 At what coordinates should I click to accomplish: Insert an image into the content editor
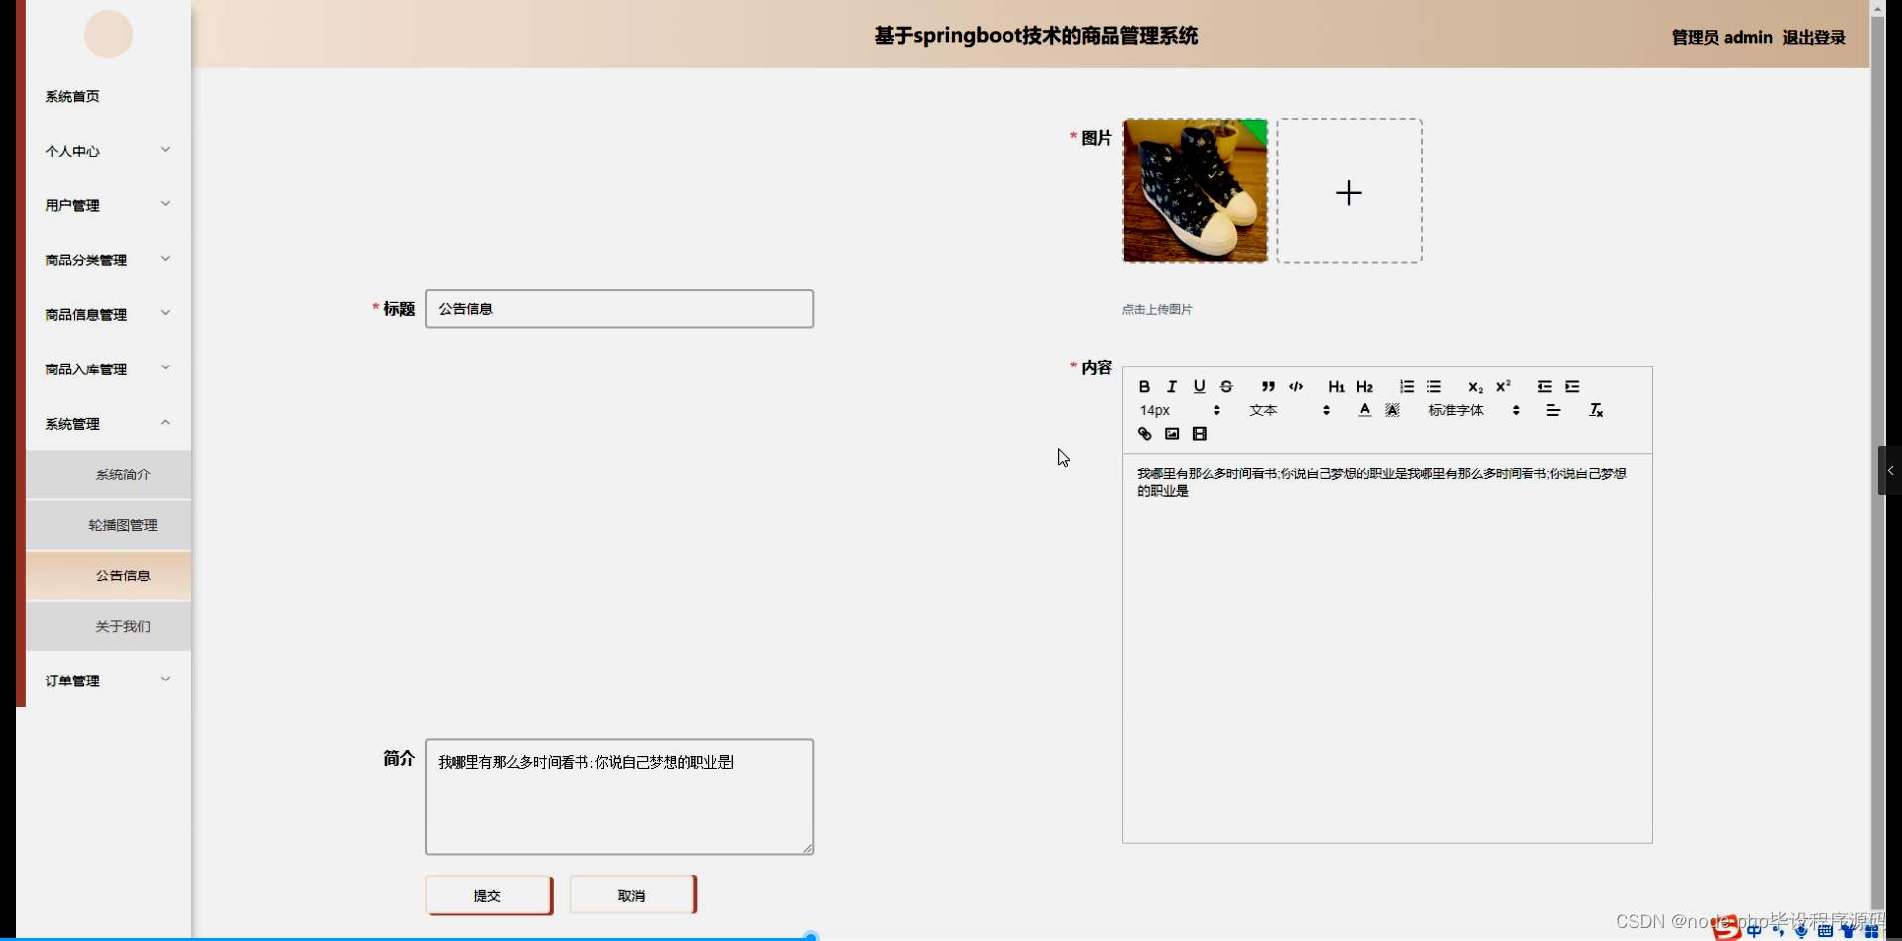(x=1172, y=434)
